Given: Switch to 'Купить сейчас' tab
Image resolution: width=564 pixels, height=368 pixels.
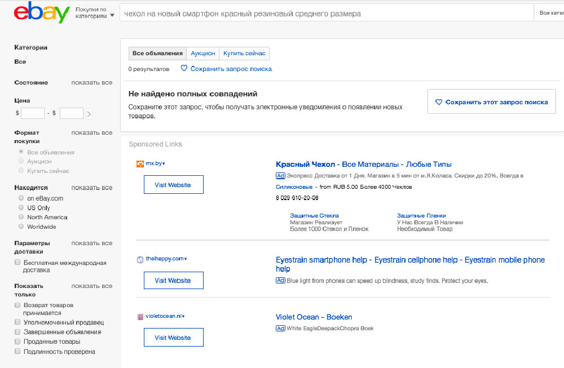Looking at the screenshot, I should 244,54.
